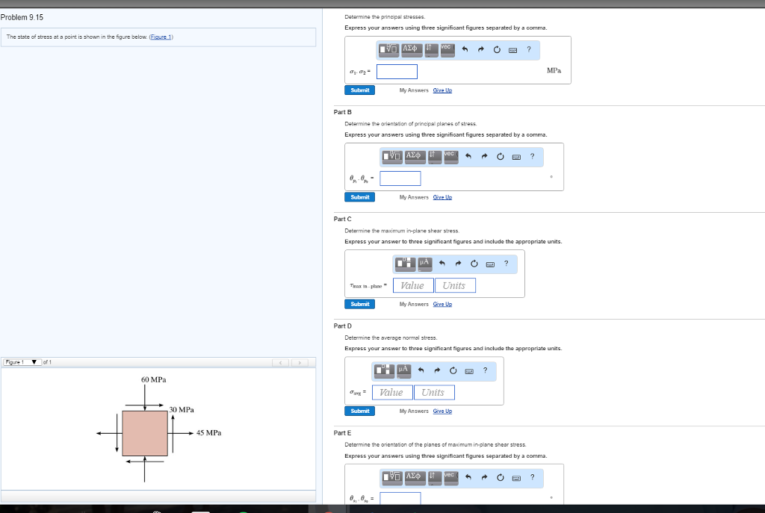Undo the last edit in Part B toolbar
Image resolution: width=765 pixels, height=513 pixels.
click(468, 157)
